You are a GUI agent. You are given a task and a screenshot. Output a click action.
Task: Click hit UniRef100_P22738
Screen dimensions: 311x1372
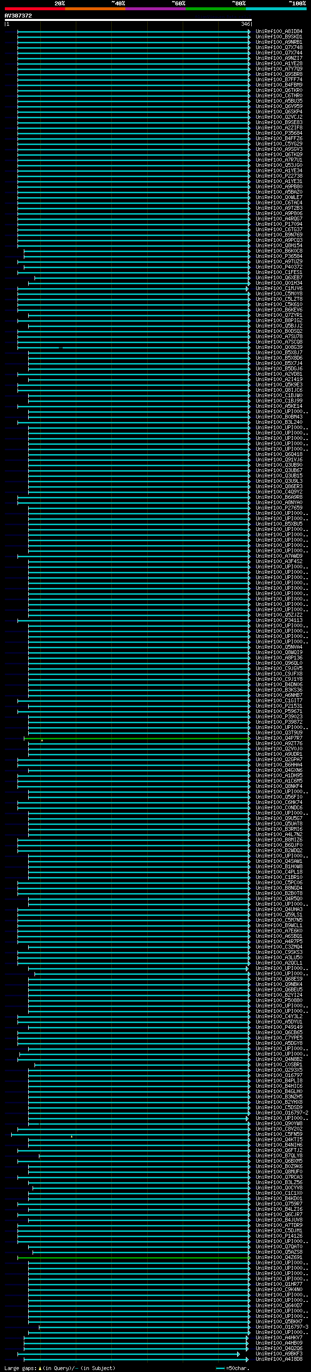tap(278, 176)
